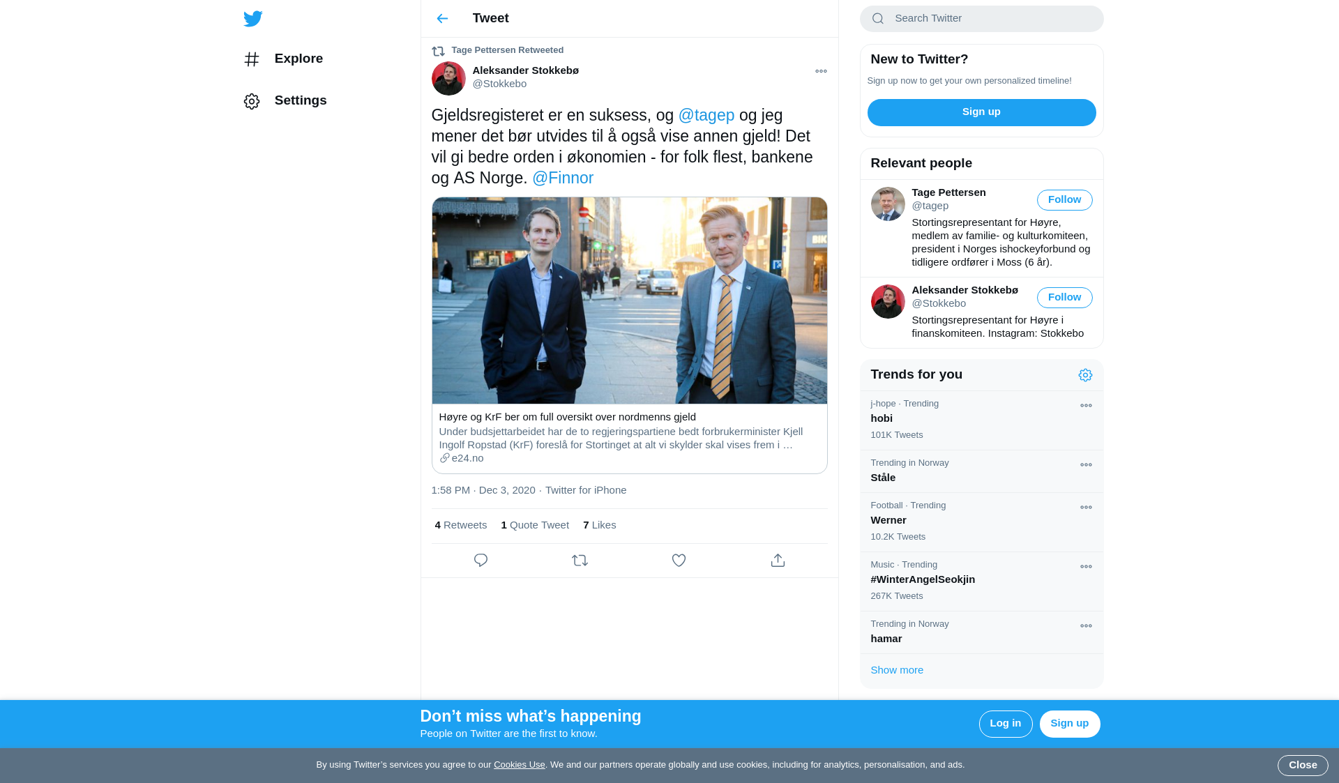Reply to the tweet via comment icon
1339x783 pixels.
tap(481, 561)
